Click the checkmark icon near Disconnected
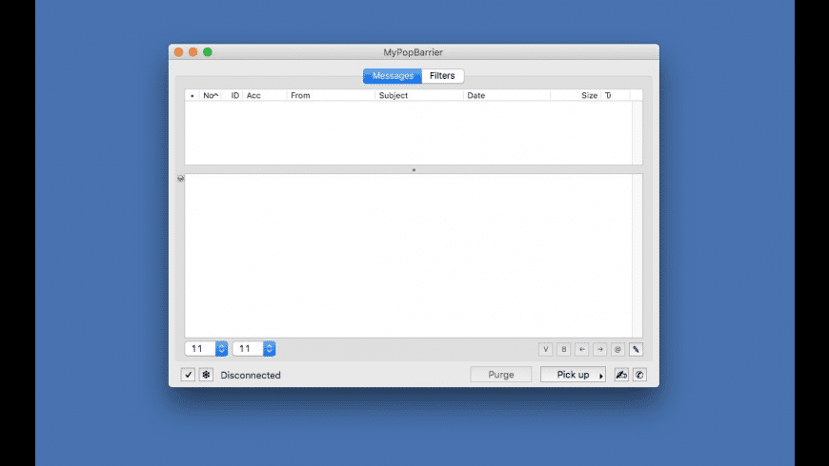829x466 pixels. tap(188, 375)
